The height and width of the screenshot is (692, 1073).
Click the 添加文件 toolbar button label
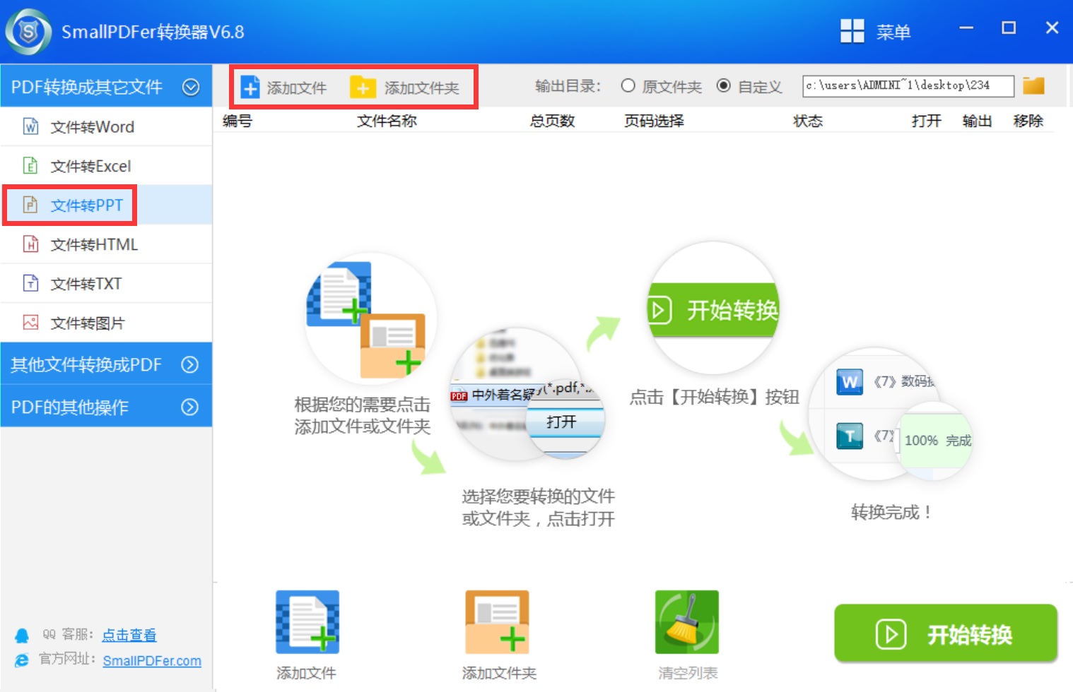coord(296,88)
